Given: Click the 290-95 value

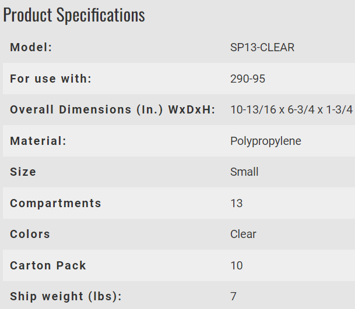Looking at the screenshot, I should tap(248, 79).
